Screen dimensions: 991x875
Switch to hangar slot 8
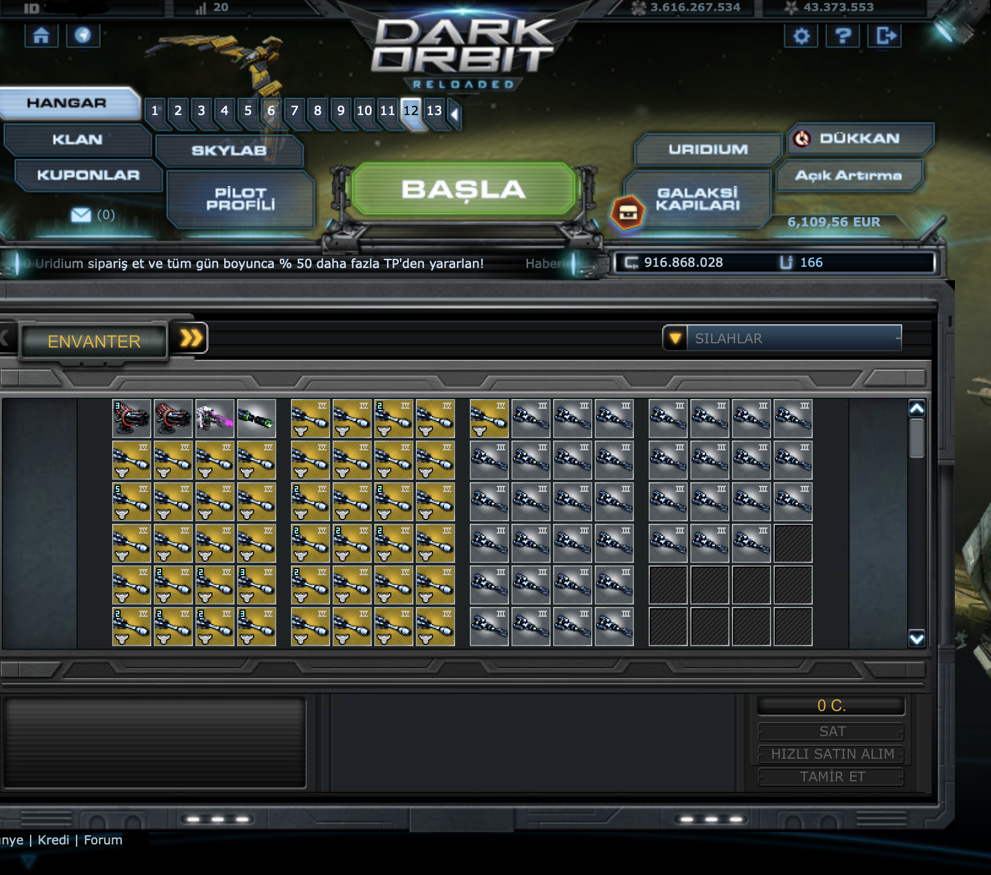pos(318,111)
